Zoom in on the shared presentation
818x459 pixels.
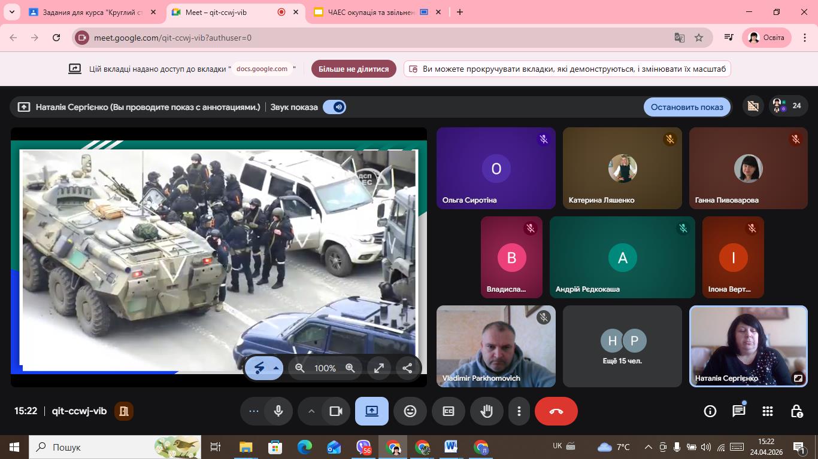[x=350, y=368]
